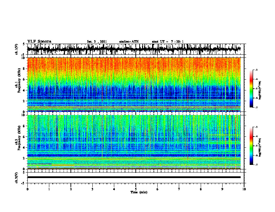Click time axis tick label "6"

(158, 189)
